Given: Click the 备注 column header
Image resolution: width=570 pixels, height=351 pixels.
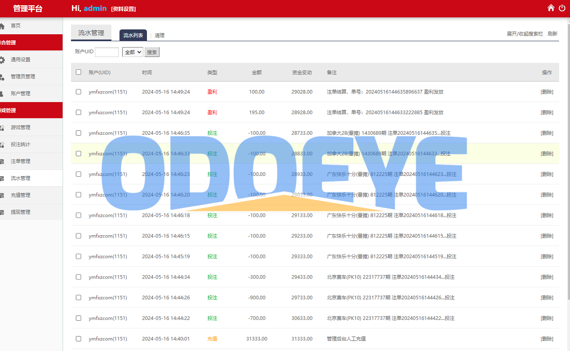Looking at the screenshot, I should (332, 72).
